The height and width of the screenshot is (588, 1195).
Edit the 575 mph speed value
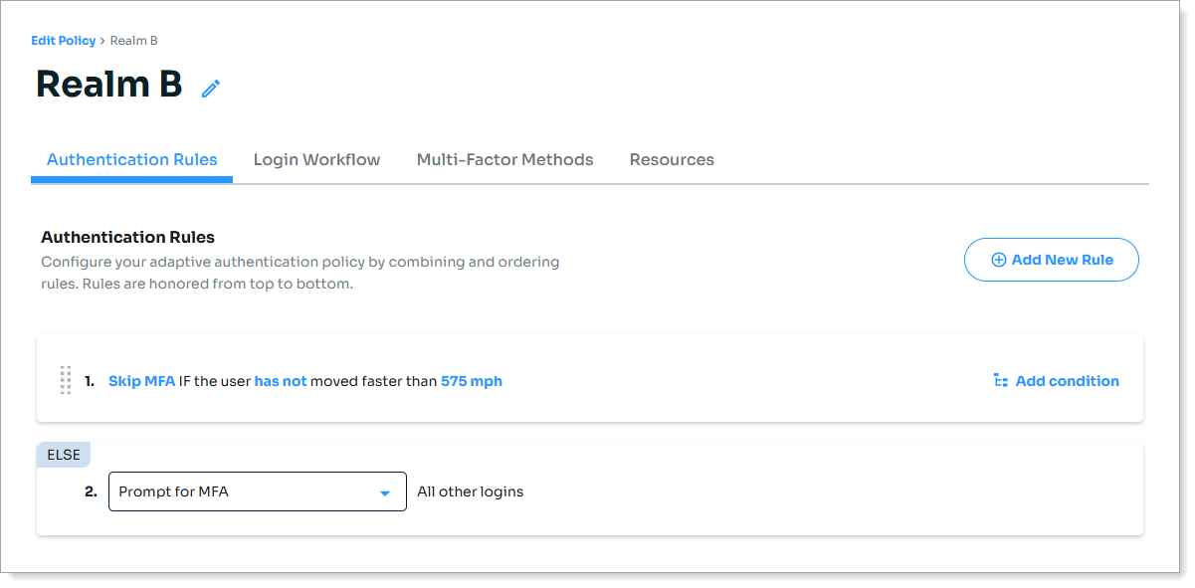(472, 381)
